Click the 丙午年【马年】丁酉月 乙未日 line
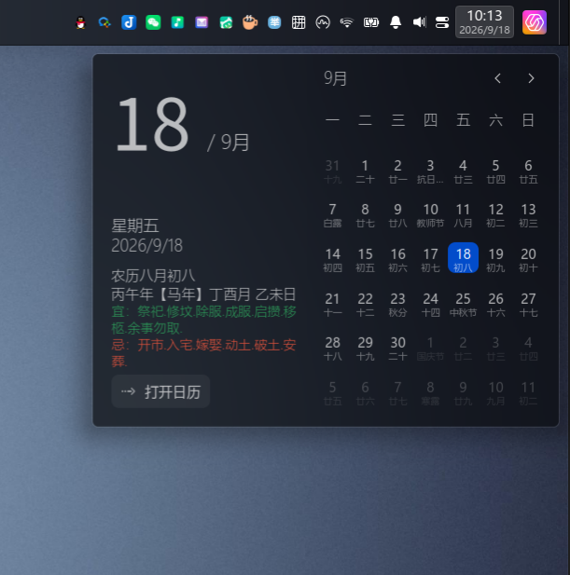This screenshot has width=570, height=575. [203, 294]
